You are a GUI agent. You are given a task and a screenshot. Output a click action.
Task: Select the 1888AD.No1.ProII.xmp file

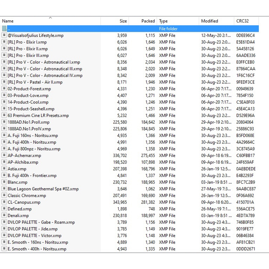point(28,122)
